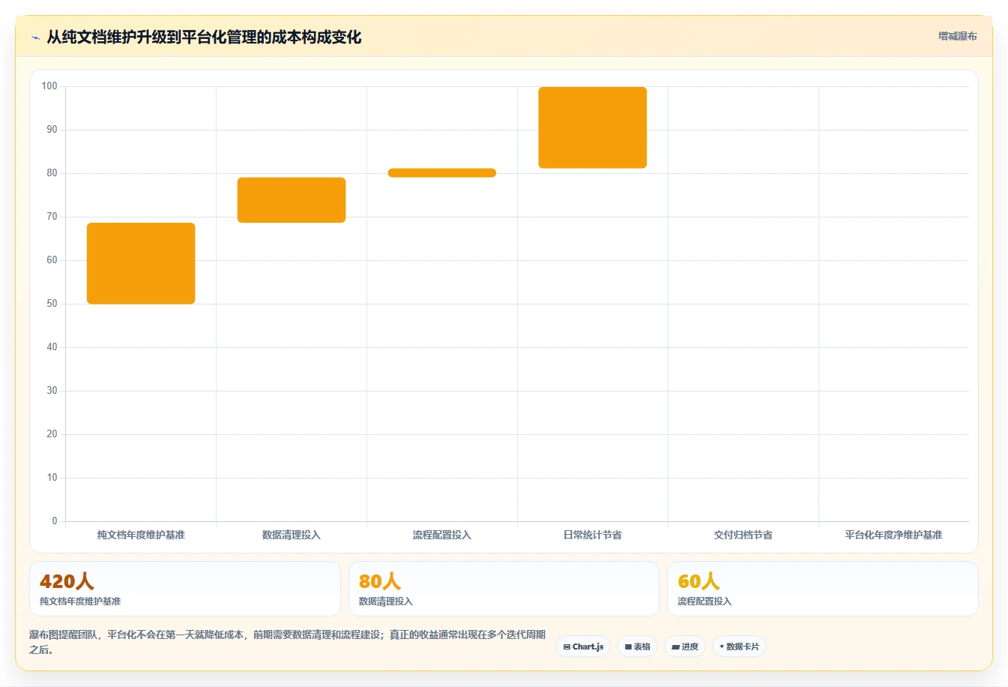Screen dimensions: 1008x687
Task: Select the 纯文档年度维护基准 waterfall bar
Action: coord(141,263)
